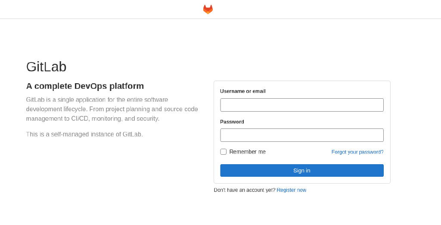Click the Password field label
This screenshot has width=441, height=225.
pyautogui.click(x=232, y=122)
